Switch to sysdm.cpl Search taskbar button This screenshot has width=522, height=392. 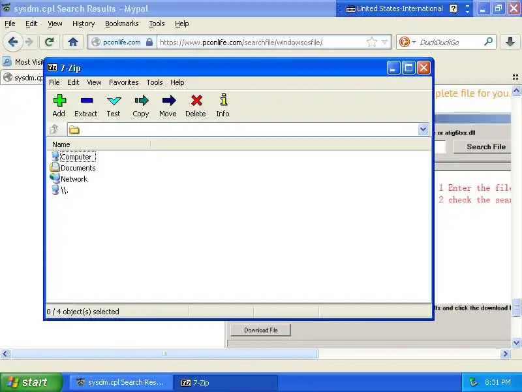click(121, 382)
